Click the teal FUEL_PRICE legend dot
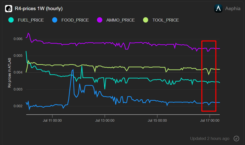This screenshot has width=245, height=145. click(x=11, y=20)
